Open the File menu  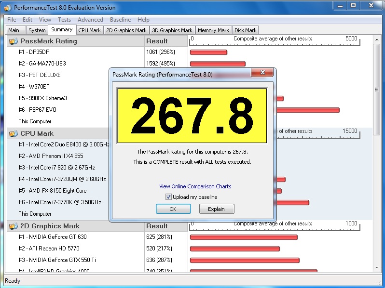(x=12, y=20)
